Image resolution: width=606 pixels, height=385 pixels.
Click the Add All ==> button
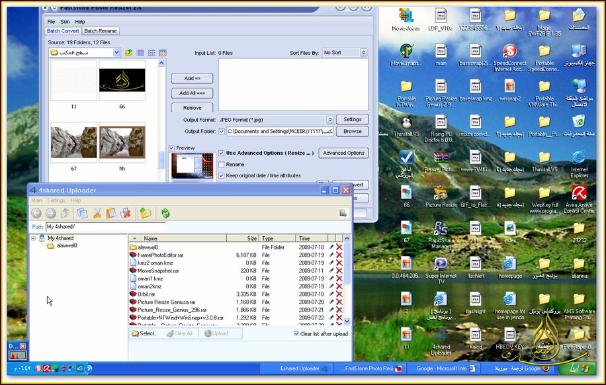pyautogui.click(x=192, y=93)
